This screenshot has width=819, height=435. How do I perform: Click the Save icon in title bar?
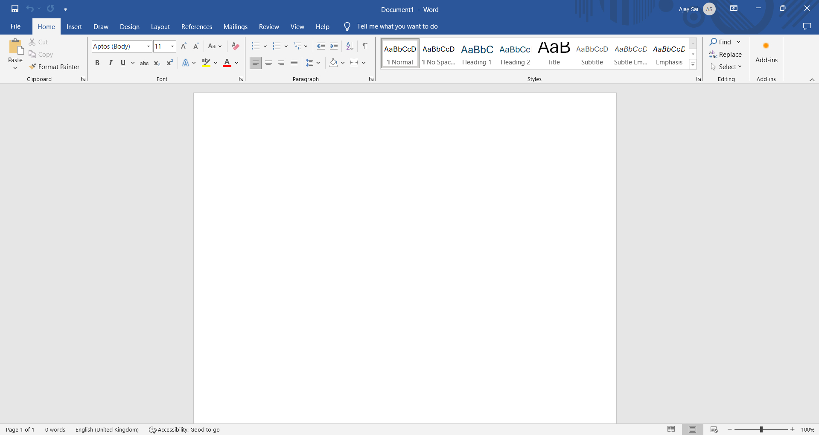point(15,9)
